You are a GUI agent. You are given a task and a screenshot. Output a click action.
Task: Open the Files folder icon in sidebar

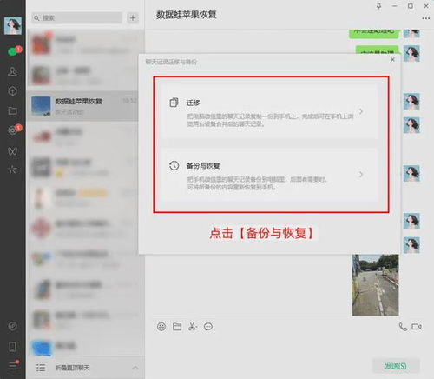tap(12, 110)
